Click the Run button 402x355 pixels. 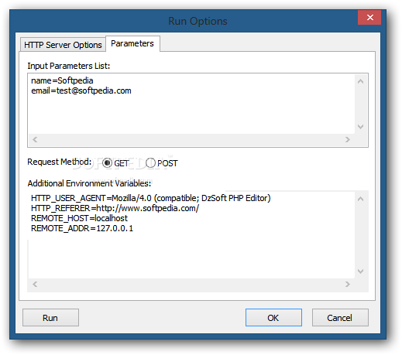(x=50, y=318)
